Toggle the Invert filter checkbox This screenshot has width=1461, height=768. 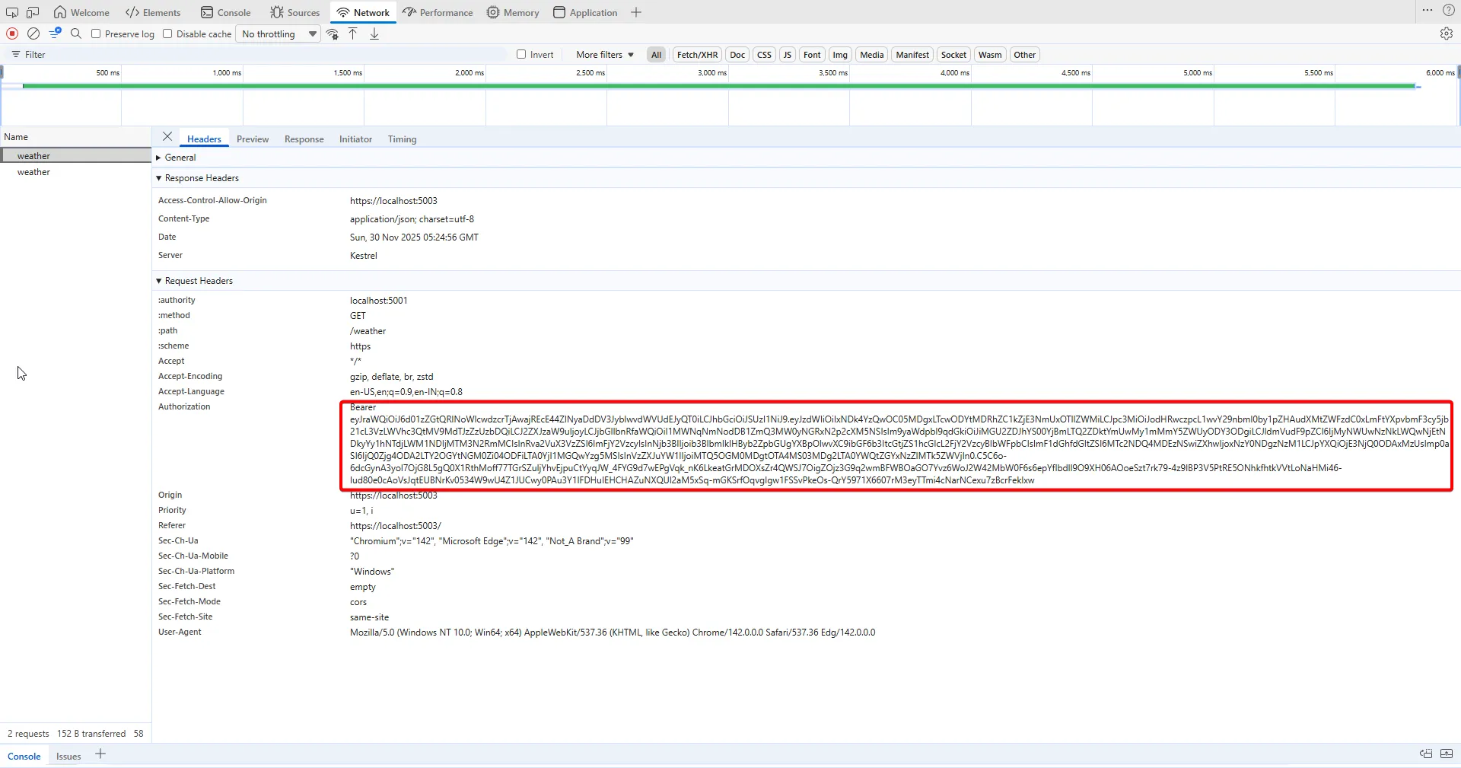[x=520, y=54]
